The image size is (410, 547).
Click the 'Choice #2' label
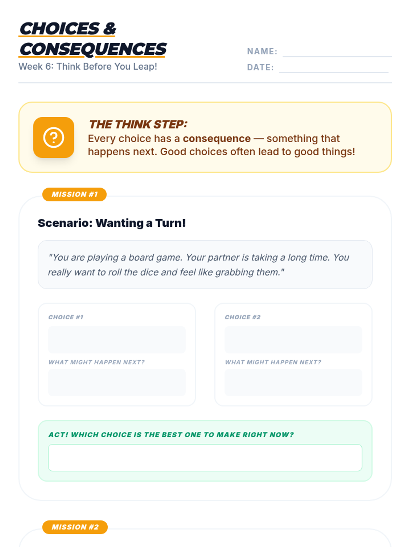(243, 317)
